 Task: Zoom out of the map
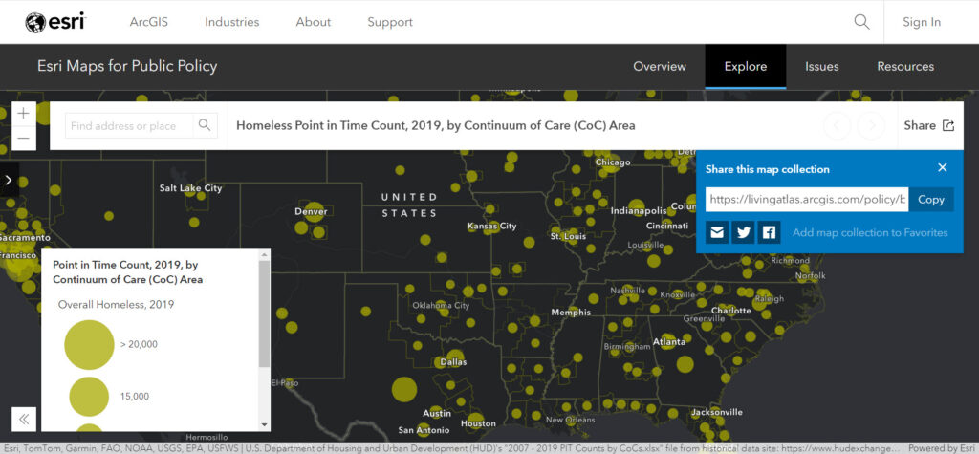tap(24, 138)
